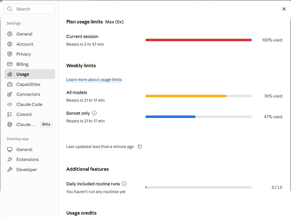This screenshot has width=291, height=217.
Task: Click the red Current session usage bar
Action: [199, 40]
